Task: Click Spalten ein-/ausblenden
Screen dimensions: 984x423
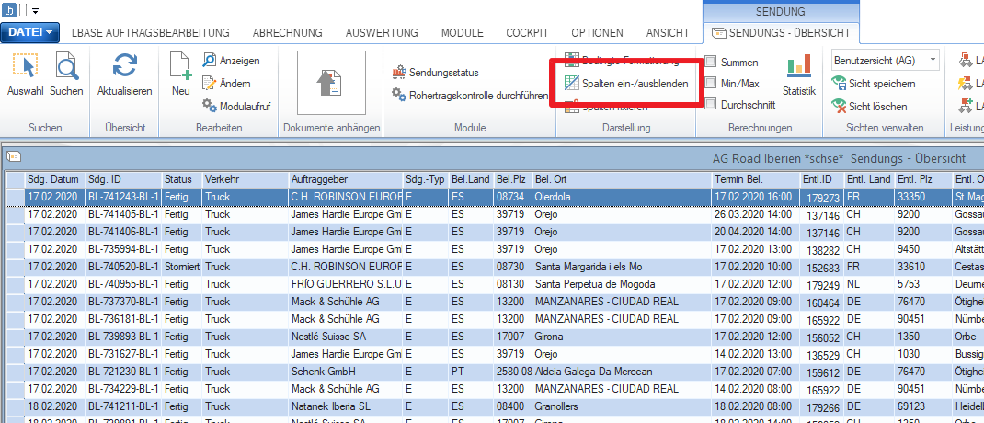Action: 626,83
